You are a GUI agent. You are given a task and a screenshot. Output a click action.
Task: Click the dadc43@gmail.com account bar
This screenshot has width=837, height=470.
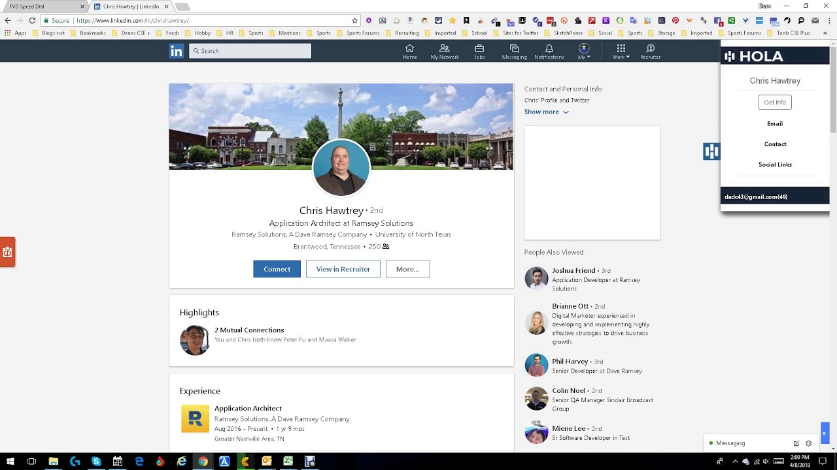(775, 196)
